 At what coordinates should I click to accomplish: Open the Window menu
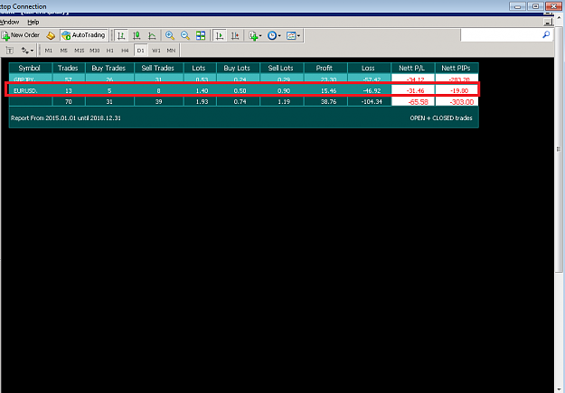[x=9, y=23]
